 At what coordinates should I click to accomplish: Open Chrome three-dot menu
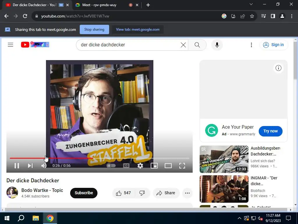click(x=292, y=16)
